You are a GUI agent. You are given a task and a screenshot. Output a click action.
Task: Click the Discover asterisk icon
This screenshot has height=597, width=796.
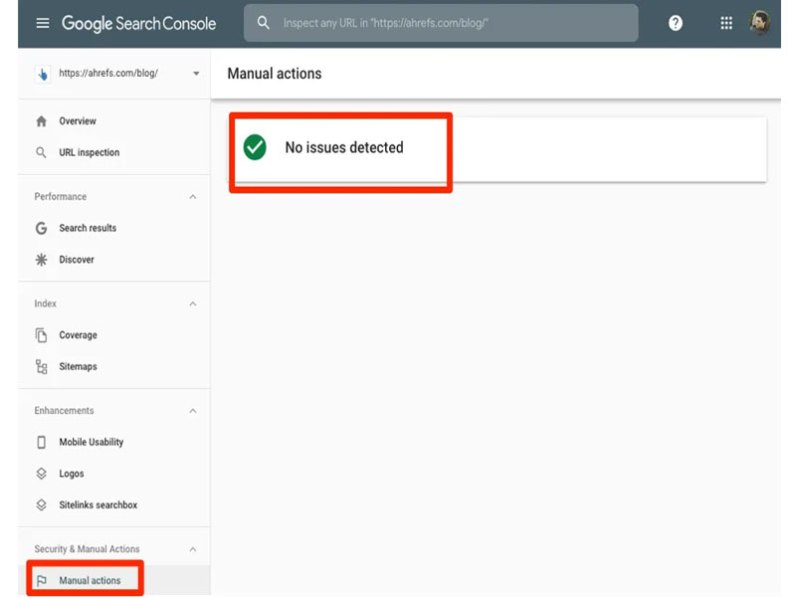[x=42, y=260]
